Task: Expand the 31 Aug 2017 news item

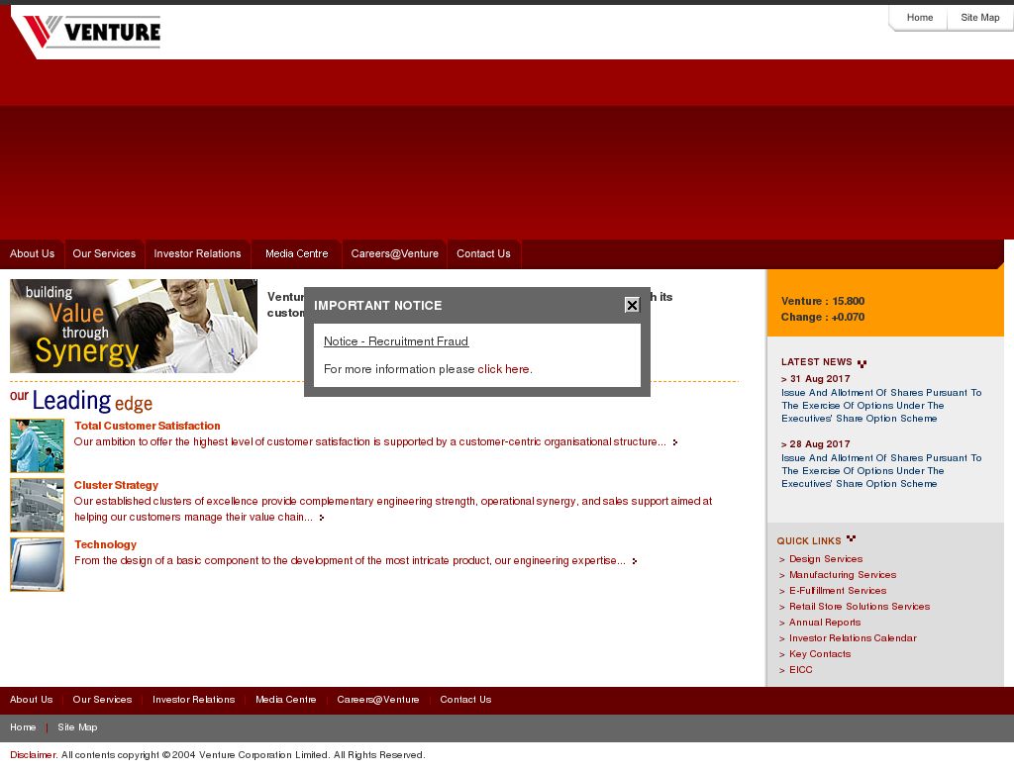Action: tap(815, 378)
